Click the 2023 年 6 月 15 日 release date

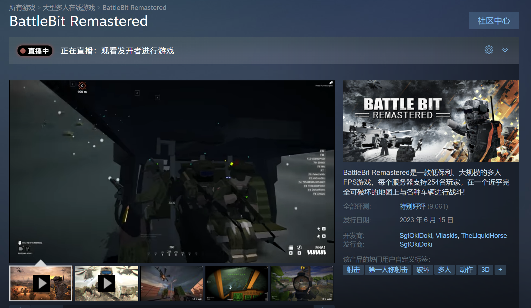(426, 220)
